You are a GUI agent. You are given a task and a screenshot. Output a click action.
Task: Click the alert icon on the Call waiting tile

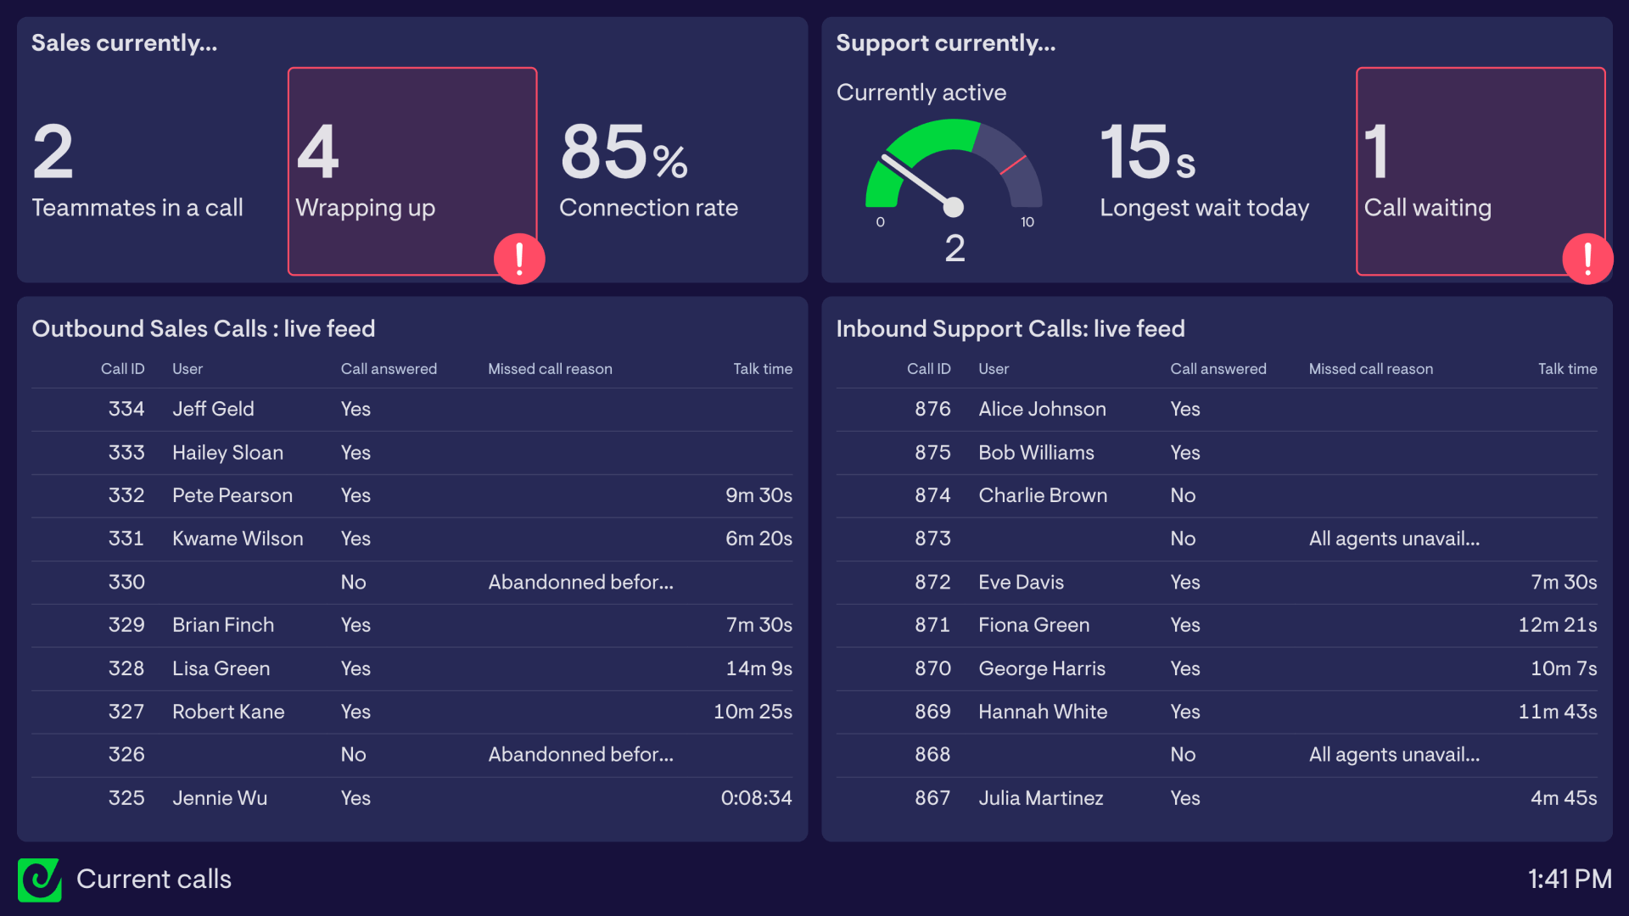click(1587, 258)
